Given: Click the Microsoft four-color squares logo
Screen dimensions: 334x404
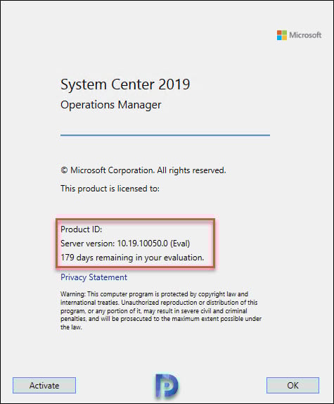Looking at the screenshot, I should coord(282,35).
